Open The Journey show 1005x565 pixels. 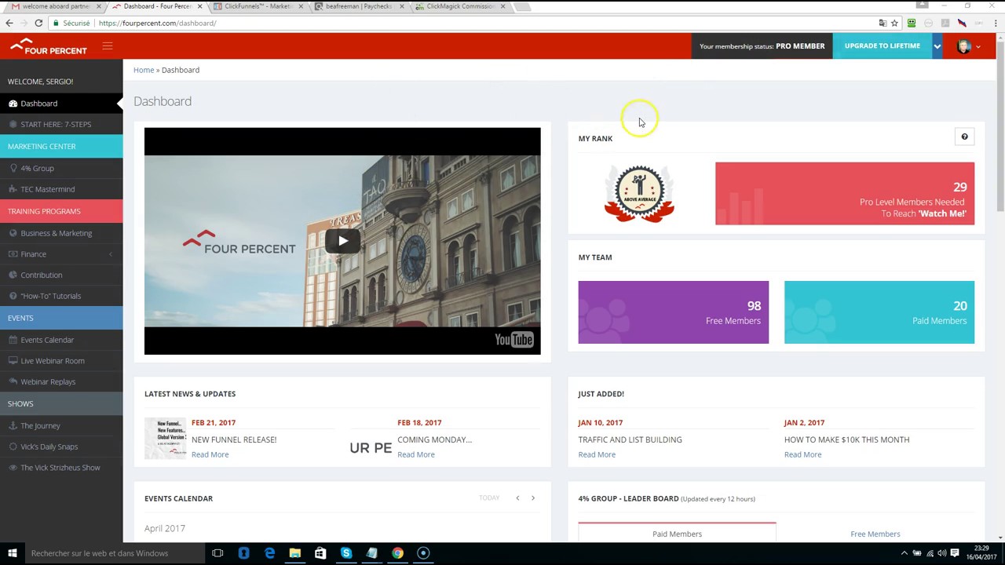[61, 425]
